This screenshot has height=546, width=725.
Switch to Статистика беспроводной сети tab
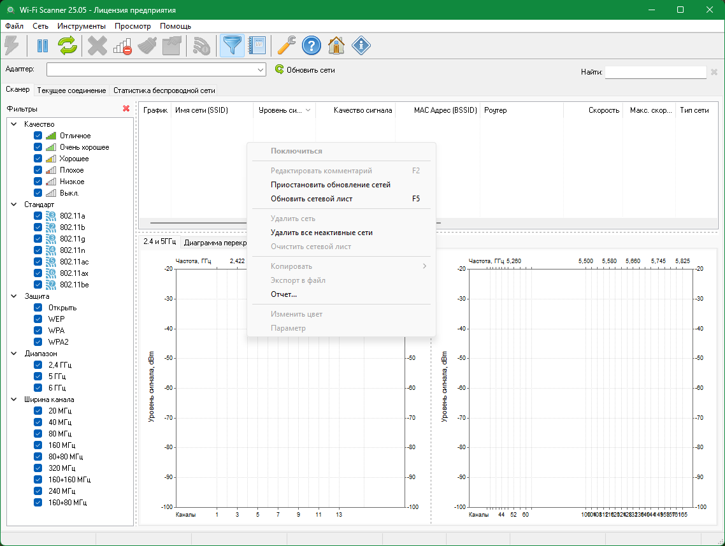tap(164, 90)
